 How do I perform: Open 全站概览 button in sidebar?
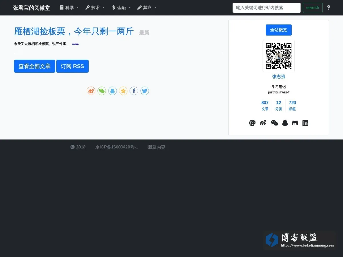click(279, 30)
